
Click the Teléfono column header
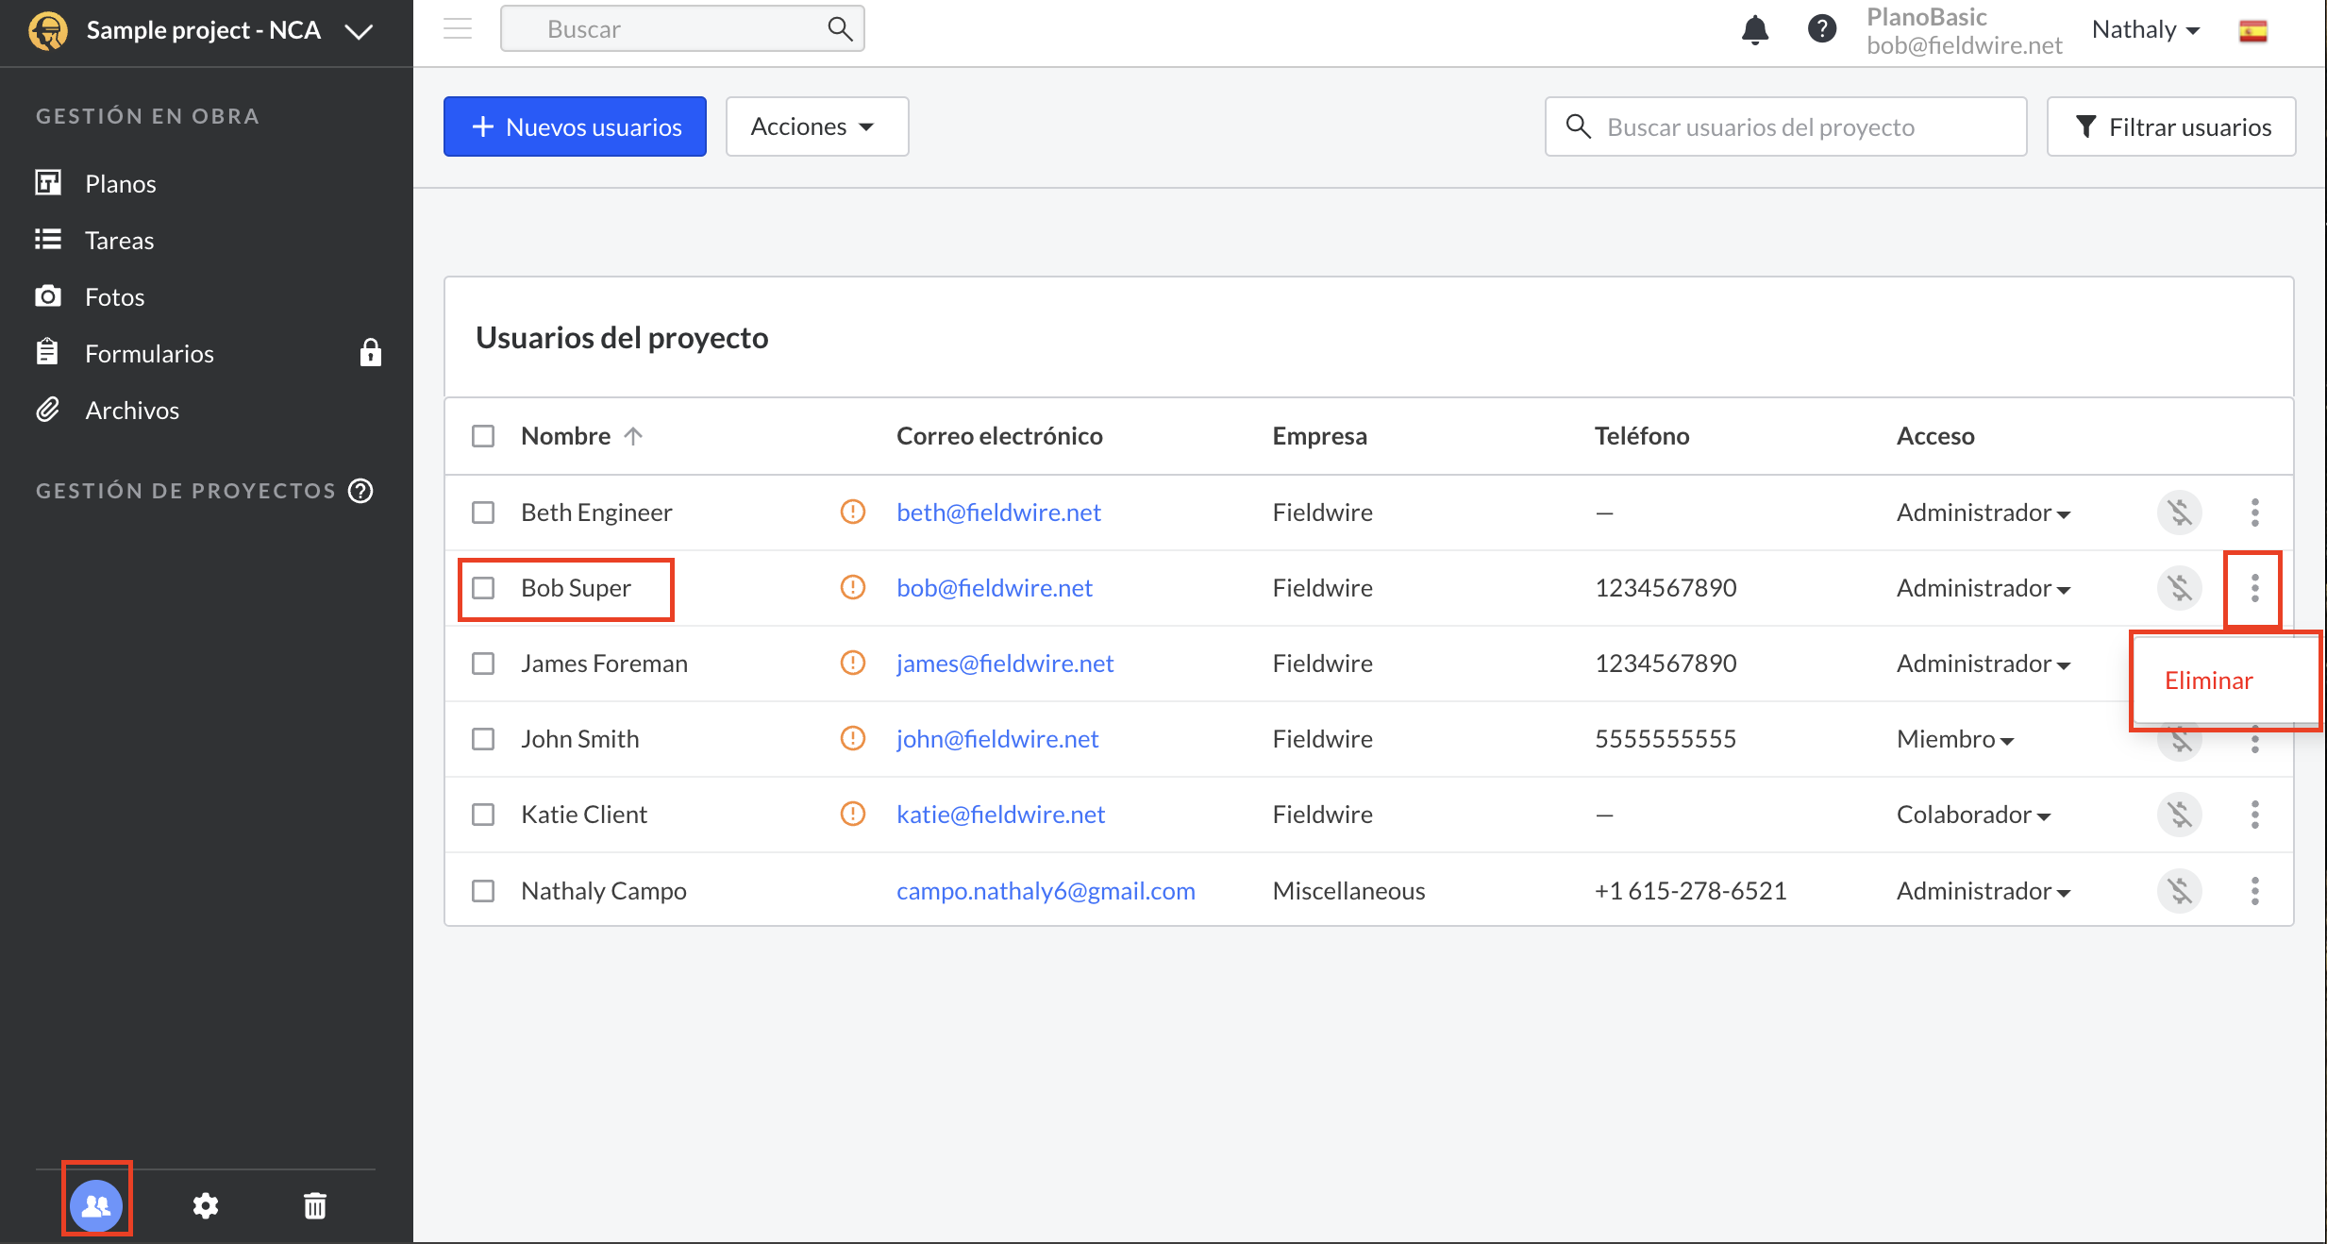tap(1642, 436)
